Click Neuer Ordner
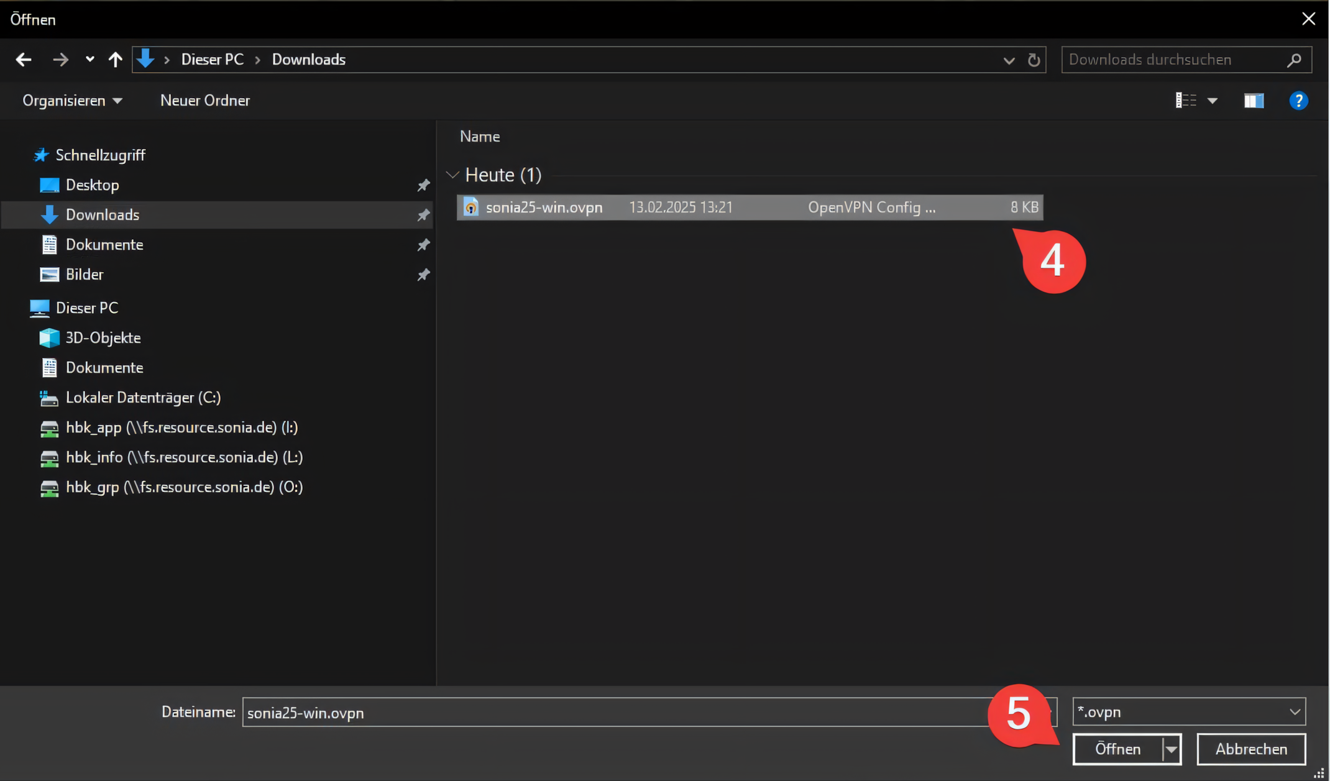 204,101
